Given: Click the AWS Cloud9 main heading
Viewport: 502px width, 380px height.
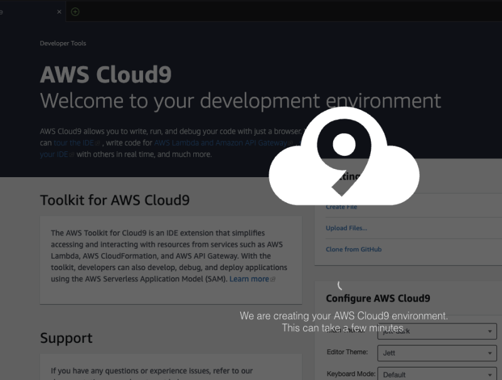Looking at the screenshot, I should tap(105, 75).
